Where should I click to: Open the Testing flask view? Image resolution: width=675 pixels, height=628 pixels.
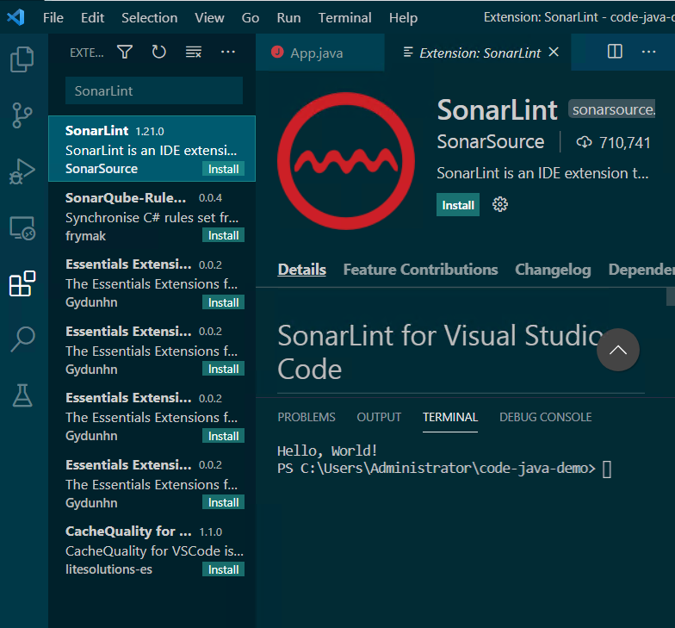pyautogui.click(x=22, y=395)
